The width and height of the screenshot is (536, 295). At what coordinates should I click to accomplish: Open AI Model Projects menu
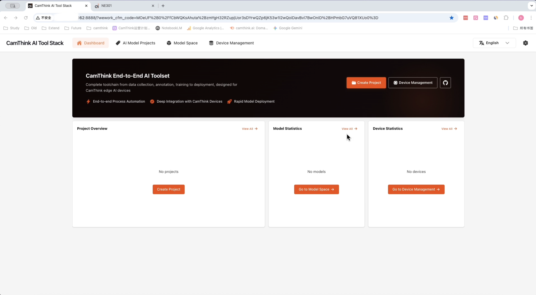[135, 43]
